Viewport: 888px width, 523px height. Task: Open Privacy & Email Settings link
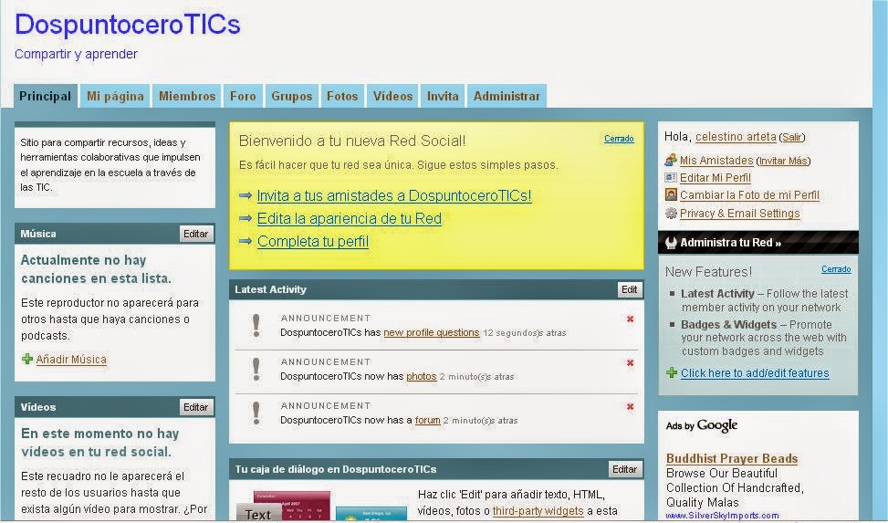739,213
